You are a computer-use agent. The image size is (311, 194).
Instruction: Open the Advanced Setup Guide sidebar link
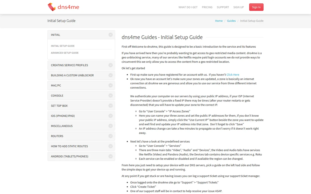(65, 53)
